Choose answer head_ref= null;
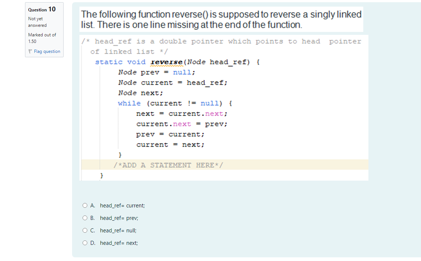Image resolution: width=421 pixels, height=261 pixels. pos(118,230)
